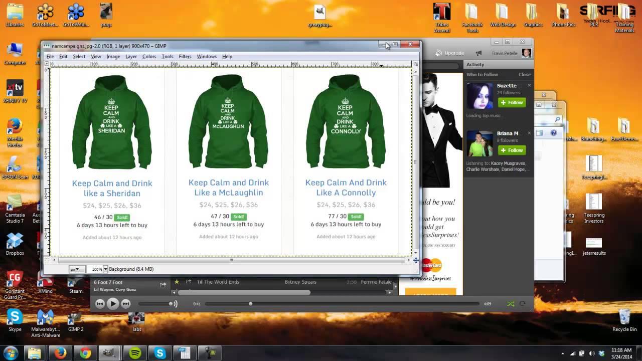Image resolution: width=642 pixels, height=361 pixels.
Task: Click the Femme Fatale album name
Action: coord(376,282)
